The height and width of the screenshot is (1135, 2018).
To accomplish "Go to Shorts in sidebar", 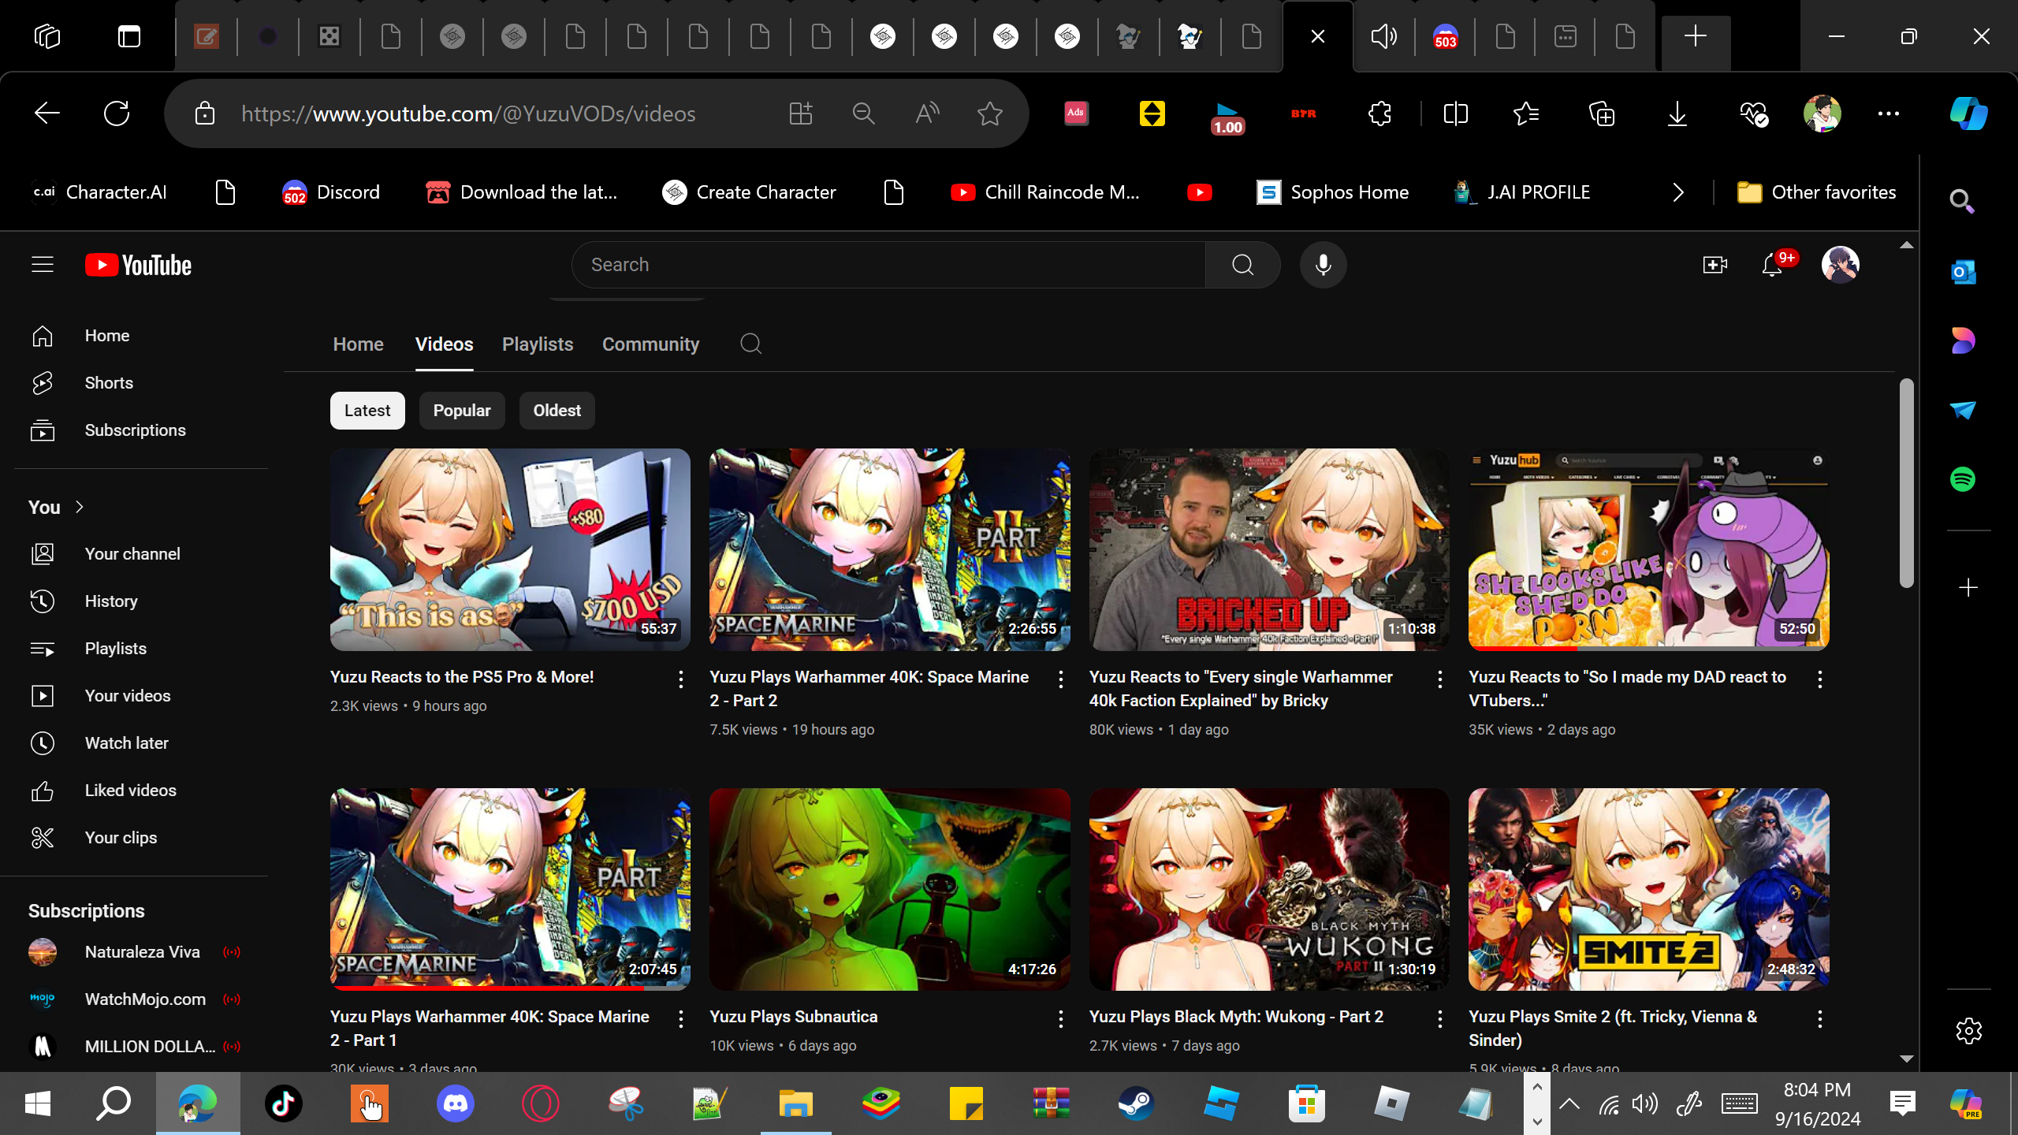I will [x=109, y=383].
